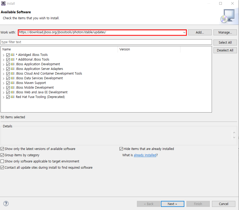Uncheck JBoss Application Server Adapters checkbox
This screenshot has width=239, height=210.
click(8, 69)
